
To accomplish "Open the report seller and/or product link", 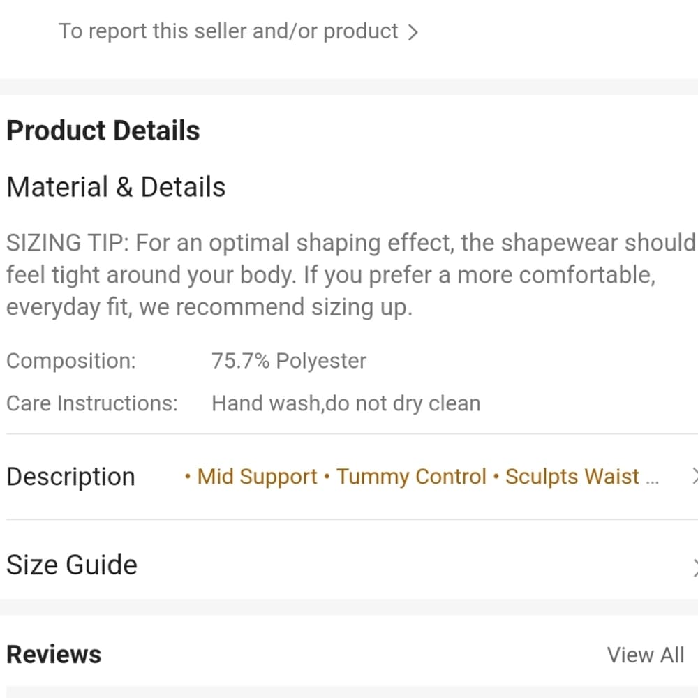I will click(x=228, y=31).
